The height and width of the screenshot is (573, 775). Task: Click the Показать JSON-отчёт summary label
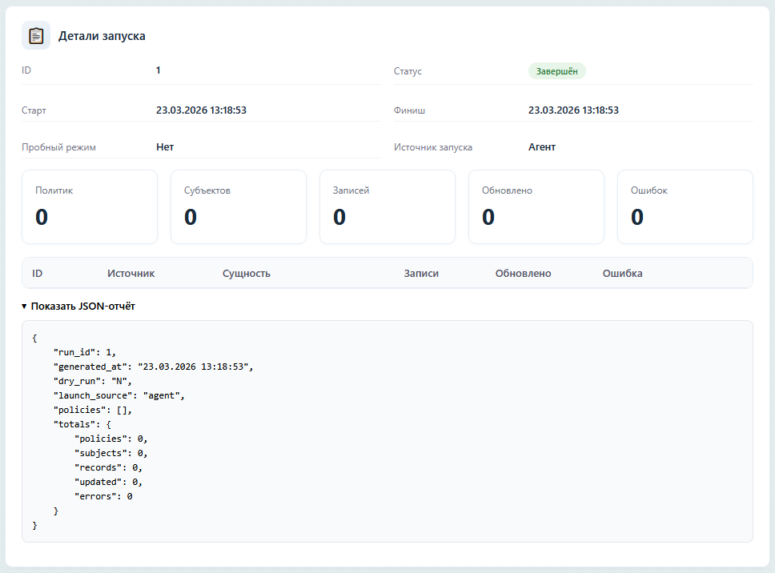[x=82, y=307]
